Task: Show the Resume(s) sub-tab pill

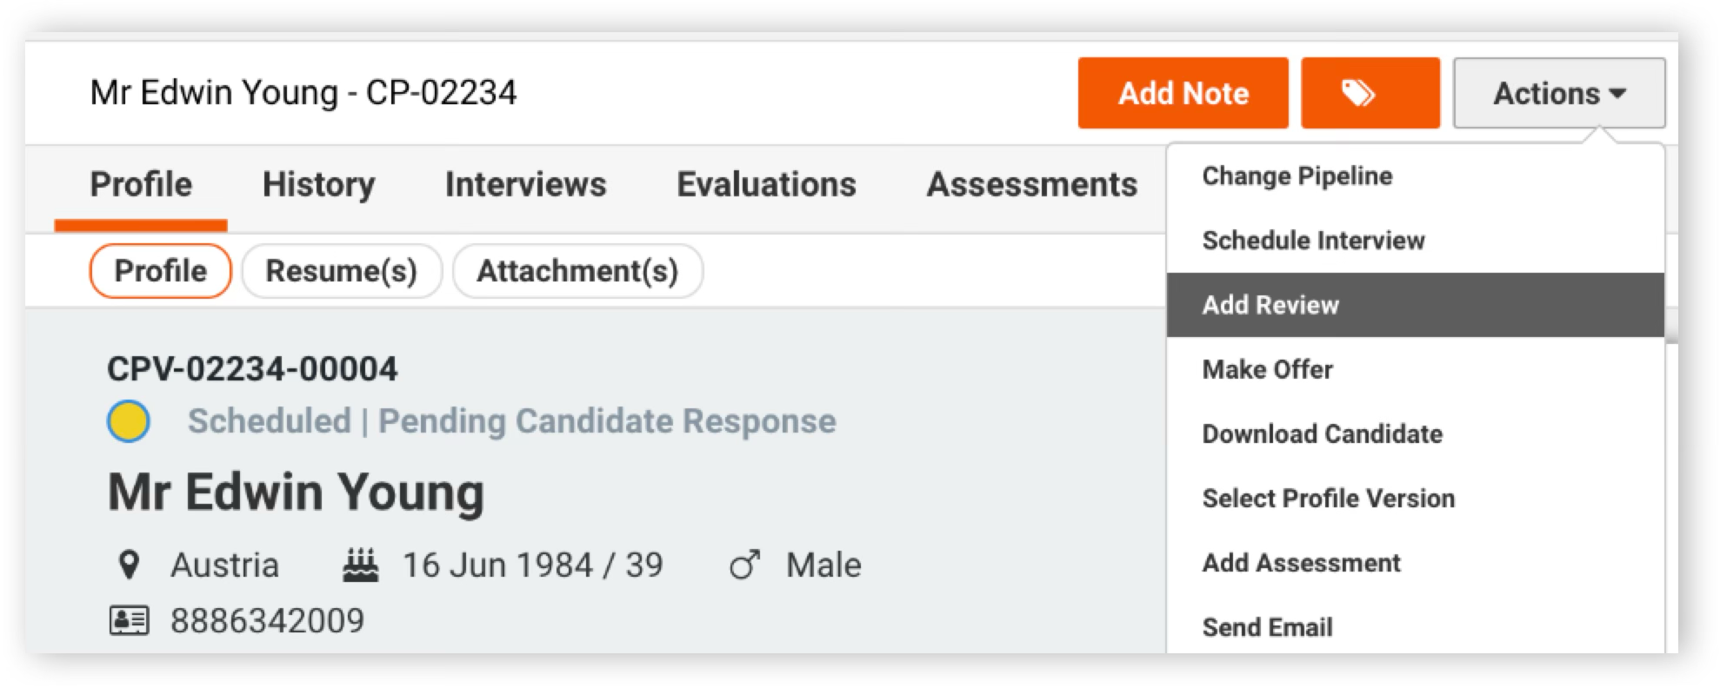Action: 342,271
